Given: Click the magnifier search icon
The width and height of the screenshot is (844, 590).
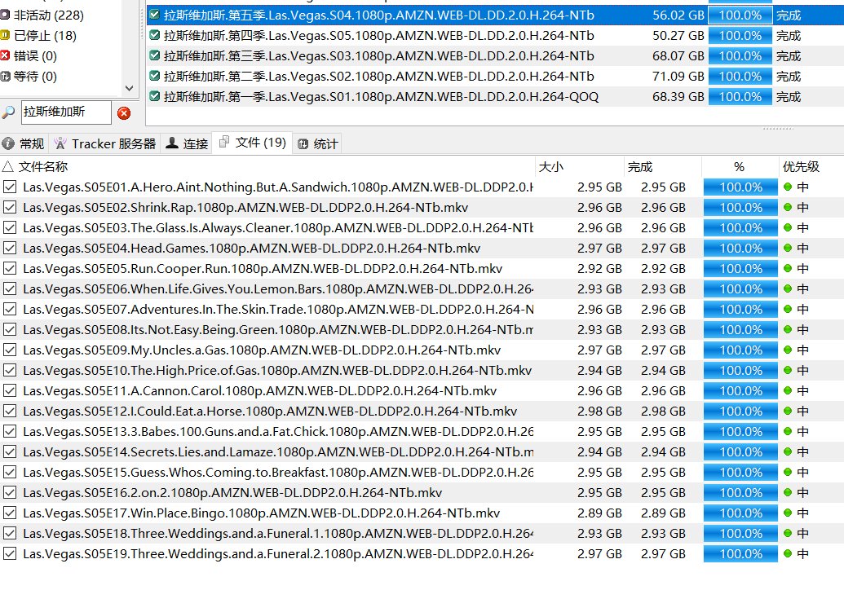Looking at the screenshot, I should click(x=8, y=112).
